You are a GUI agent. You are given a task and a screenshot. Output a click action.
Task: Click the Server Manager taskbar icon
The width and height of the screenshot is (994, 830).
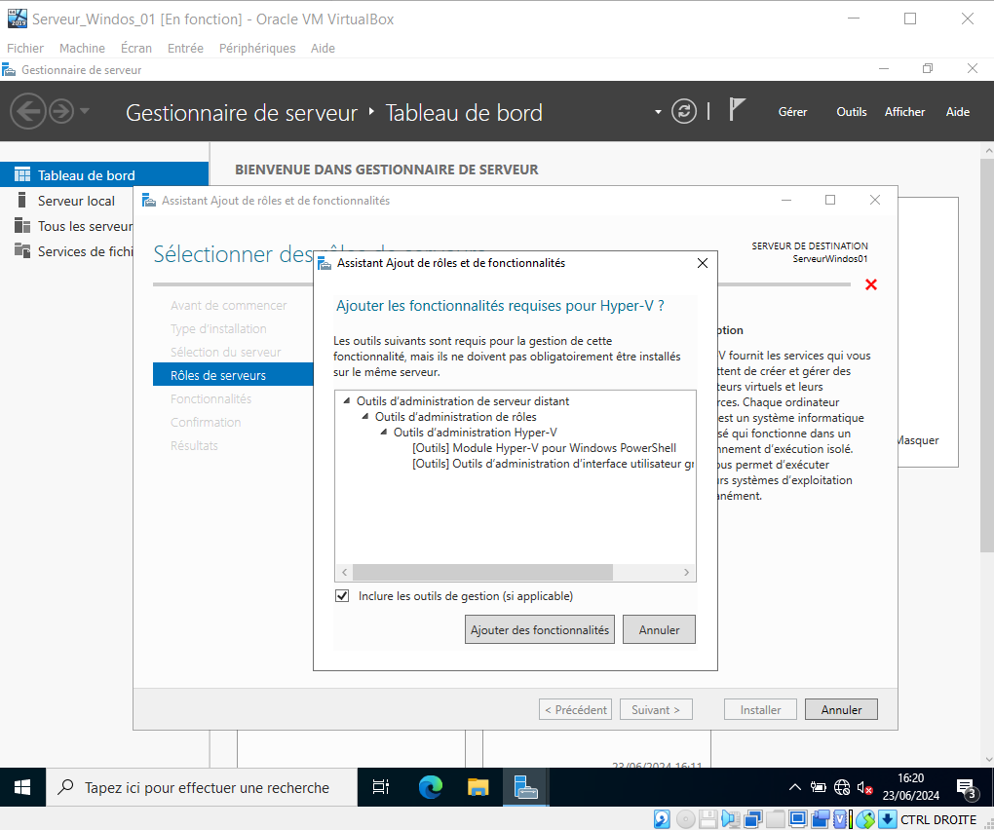point(526,787)
